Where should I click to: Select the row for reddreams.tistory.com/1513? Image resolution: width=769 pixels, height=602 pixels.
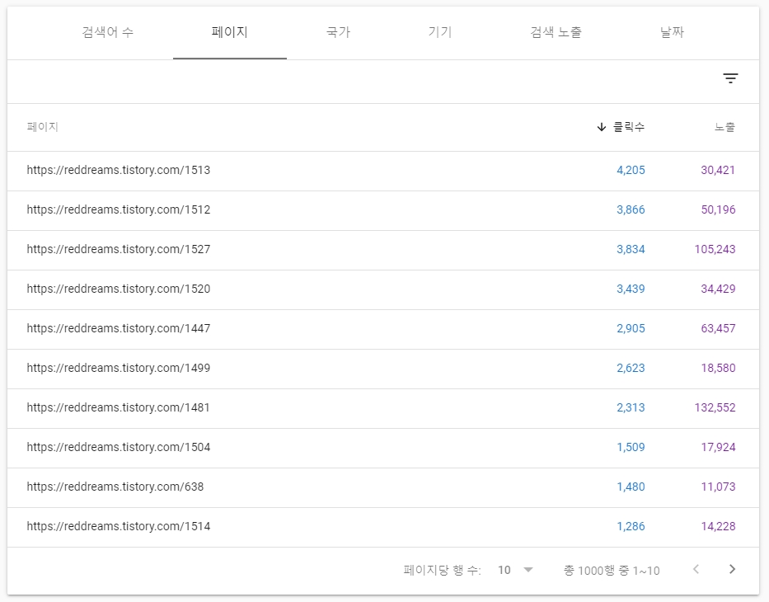coord(383,171)
